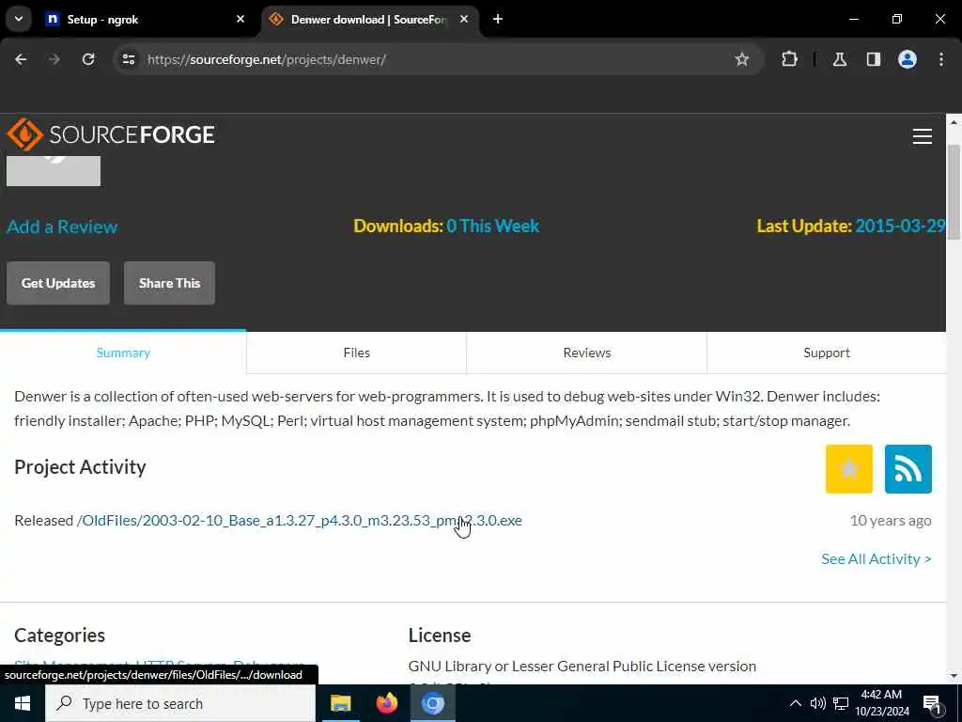The height and width of the screenshot is (722, 962).
Task: Switch to the Files tab
Action: click(356, 353)
